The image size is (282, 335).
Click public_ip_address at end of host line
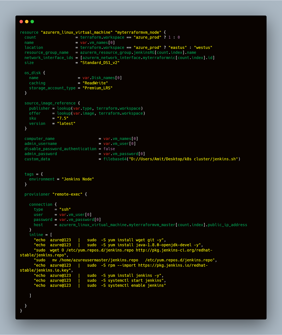click(228, 225)
